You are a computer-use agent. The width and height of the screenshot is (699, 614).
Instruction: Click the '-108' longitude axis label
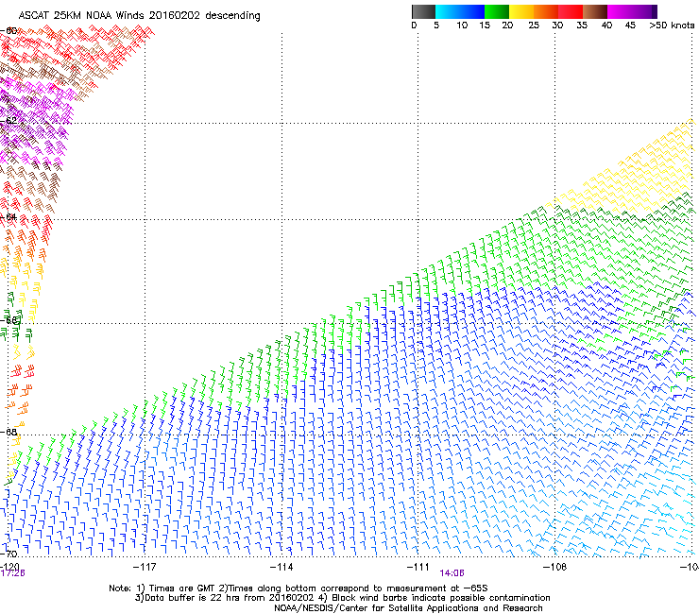[x=554, y=567]
